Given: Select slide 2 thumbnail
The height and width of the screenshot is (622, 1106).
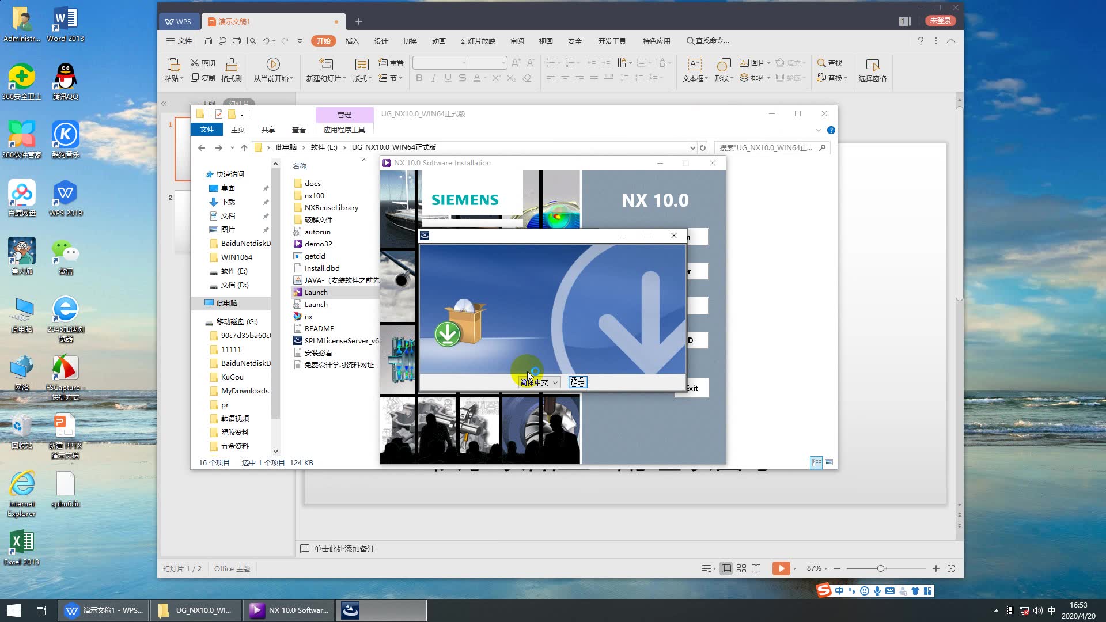Looking at the screenshot, I should click(183, 223).
